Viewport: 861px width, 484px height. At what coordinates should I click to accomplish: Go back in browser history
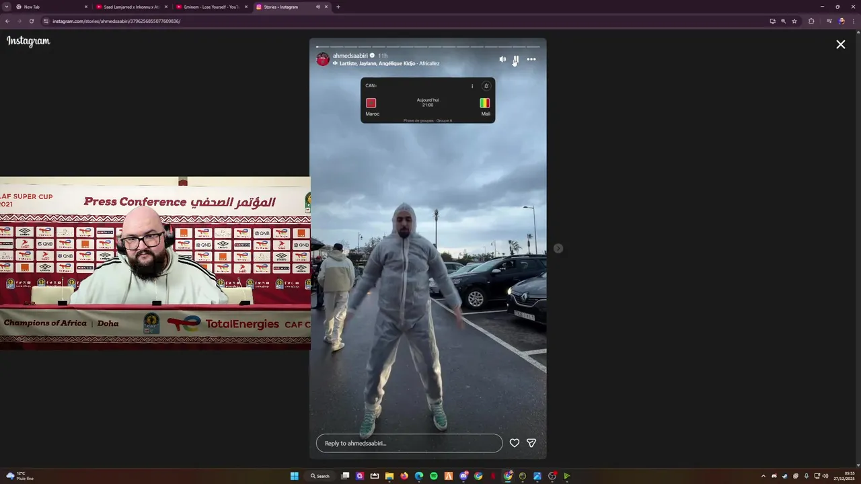pyautogui.click(x=7, y=21)
